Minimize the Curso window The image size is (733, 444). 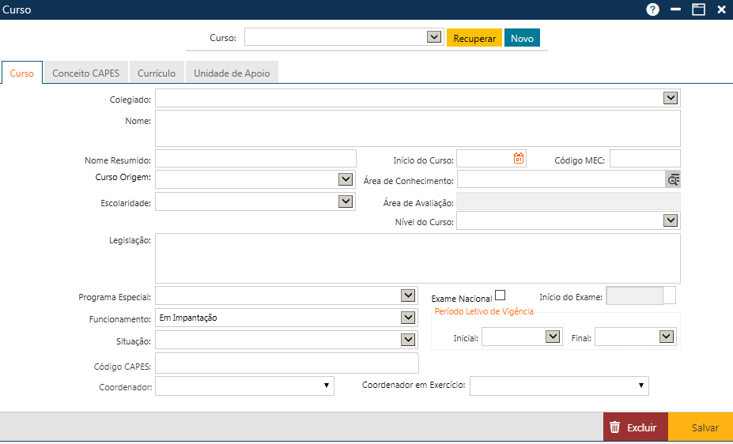tap(675, 9)
